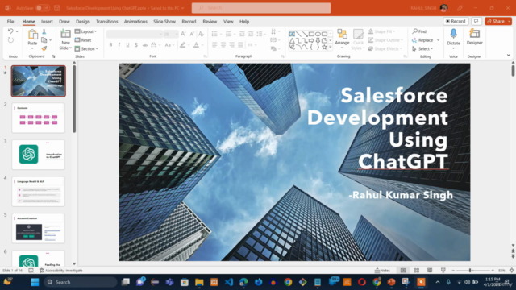Click the Increase Font Size icon

(183, 34)
